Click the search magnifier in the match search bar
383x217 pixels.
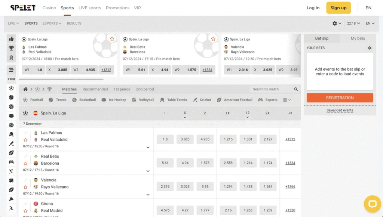(296, 89)
